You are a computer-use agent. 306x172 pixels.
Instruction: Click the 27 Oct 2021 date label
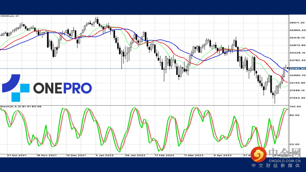17,155
